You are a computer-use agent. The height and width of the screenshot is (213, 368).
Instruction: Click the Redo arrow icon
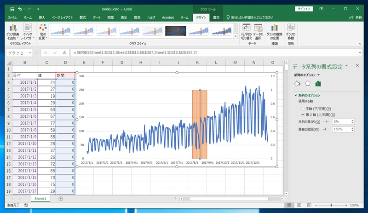(29, 9)
